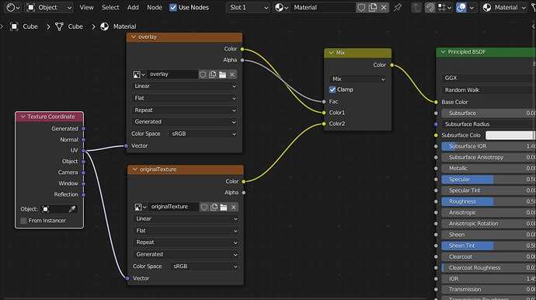Click the Cube object breadcrumb
Screen dimensions: 536x300
tap(24, 26)
